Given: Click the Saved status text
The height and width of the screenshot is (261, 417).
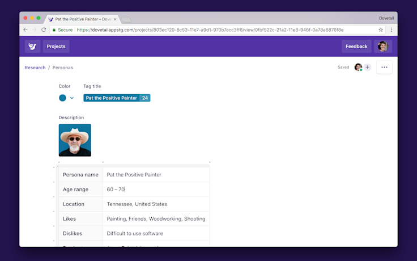Looking at the screenshot, I should [x=343, y=67].
